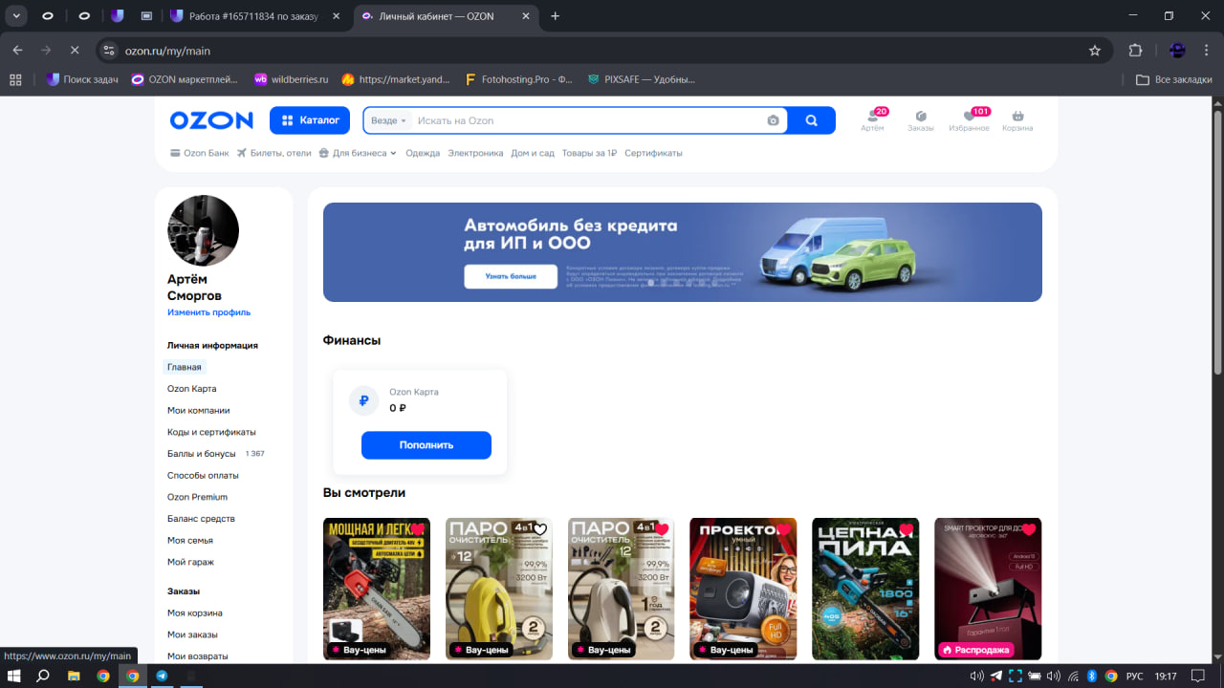Open Баланс средств
The image size is (1224, 688).
(201, 519)
